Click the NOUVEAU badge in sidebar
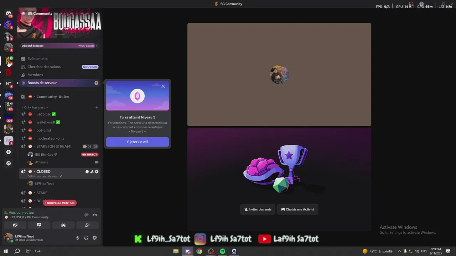This screenshot has height=256, width=456. 90,67
